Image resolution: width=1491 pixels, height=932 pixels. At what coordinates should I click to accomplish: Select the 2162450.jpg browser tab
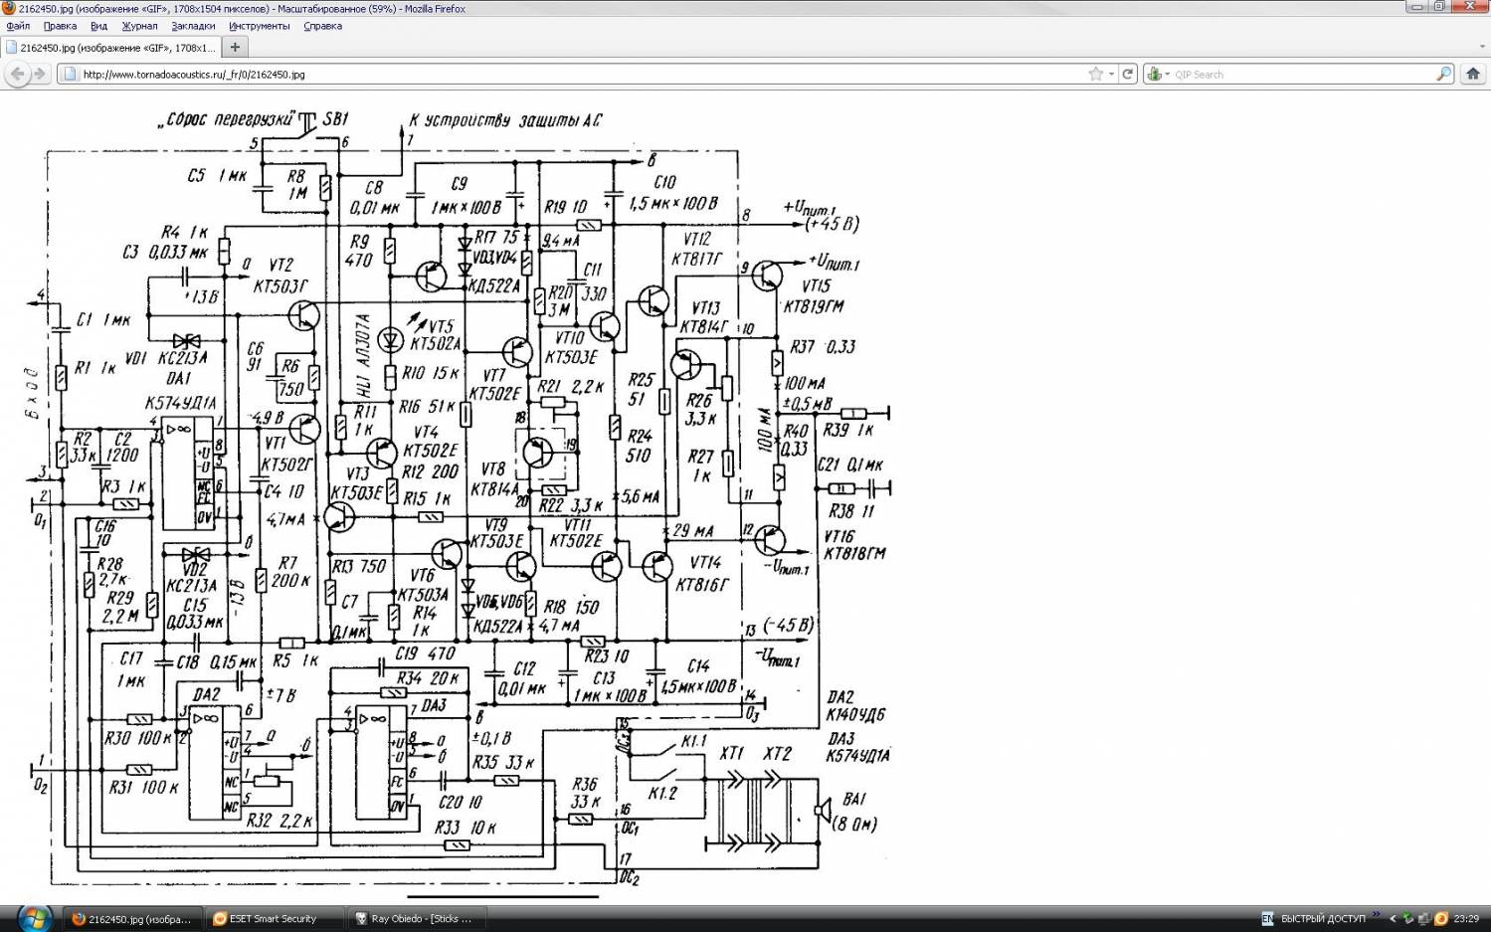point(109,47)
